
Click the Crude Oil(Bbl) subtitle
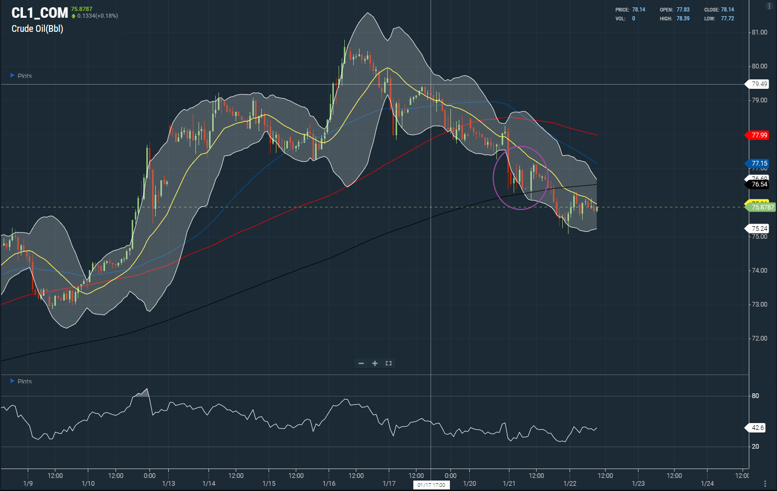click(37, 29)
